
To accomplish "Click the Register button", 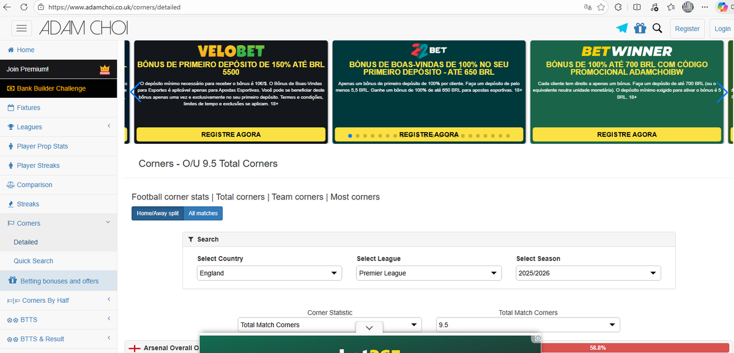I will pos(687,28).
